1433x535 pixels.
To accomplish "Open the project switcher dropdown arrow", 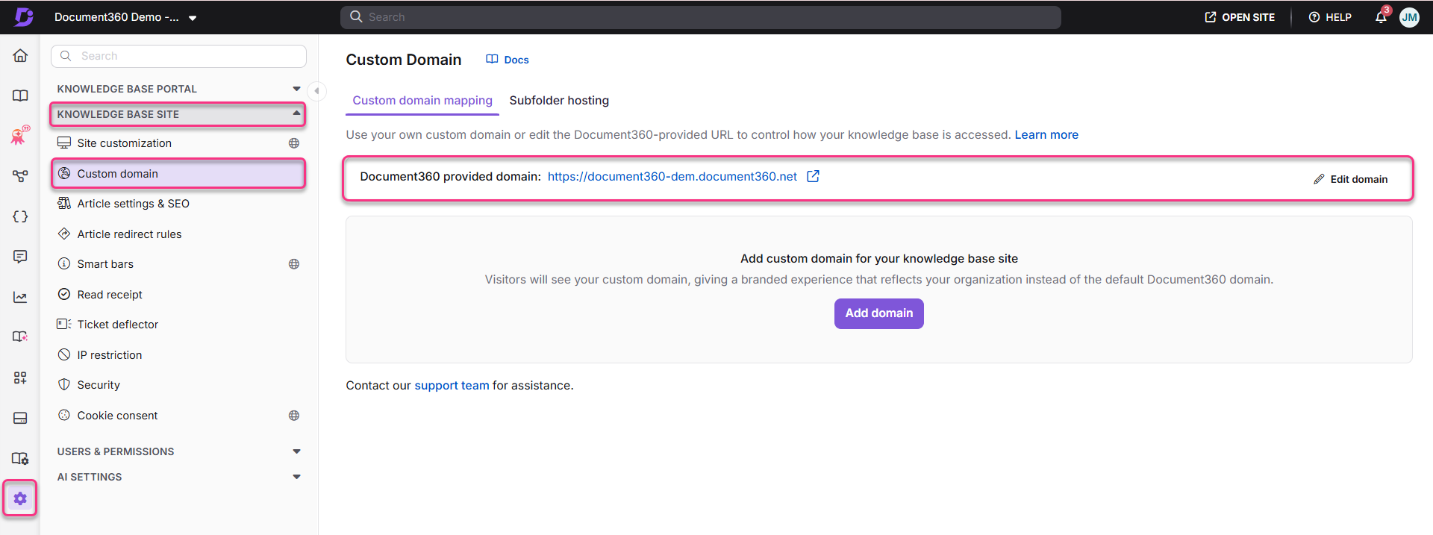I will [x=193, y=18].
